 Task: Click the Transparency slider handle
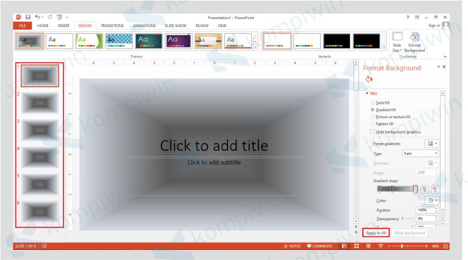(402, 218)
